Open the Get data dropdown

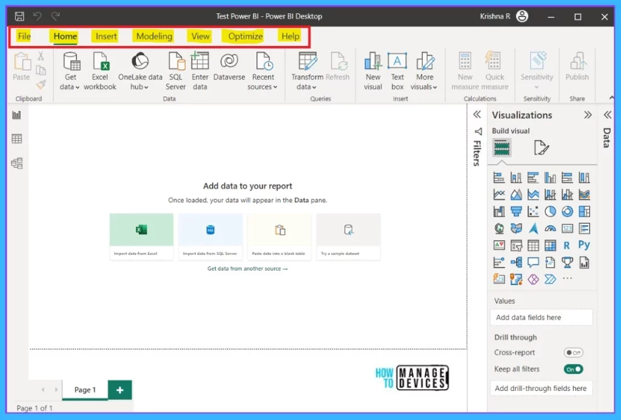(x=70, y=71)
